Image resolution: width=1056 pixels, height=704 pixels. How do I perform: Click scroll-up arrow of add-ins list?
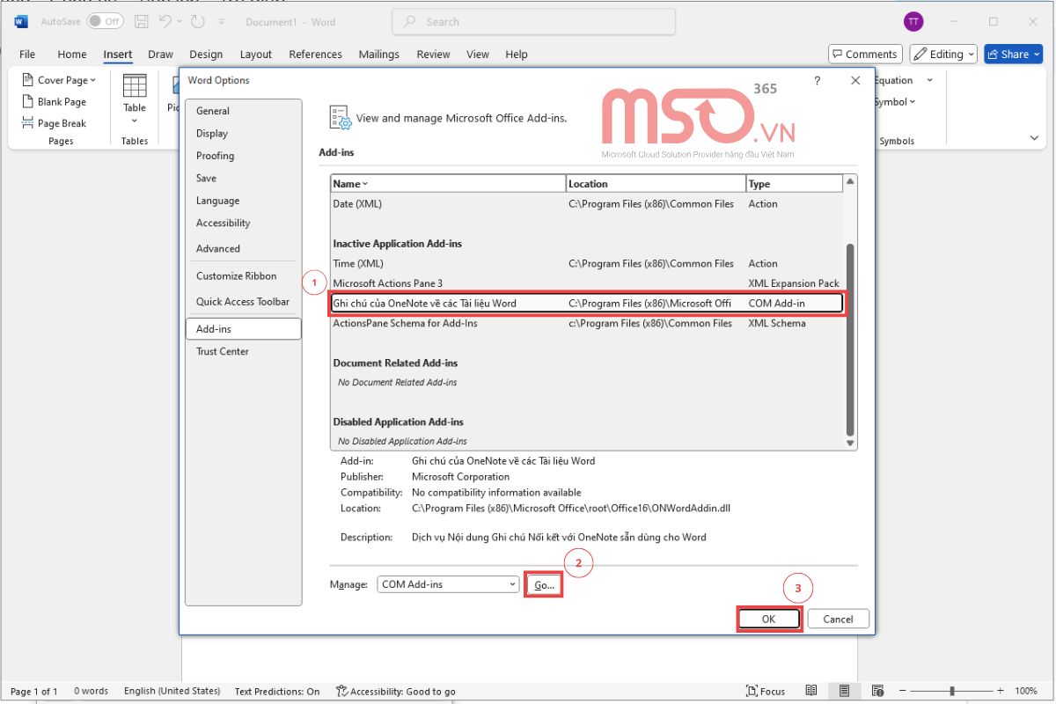(850, 182)
